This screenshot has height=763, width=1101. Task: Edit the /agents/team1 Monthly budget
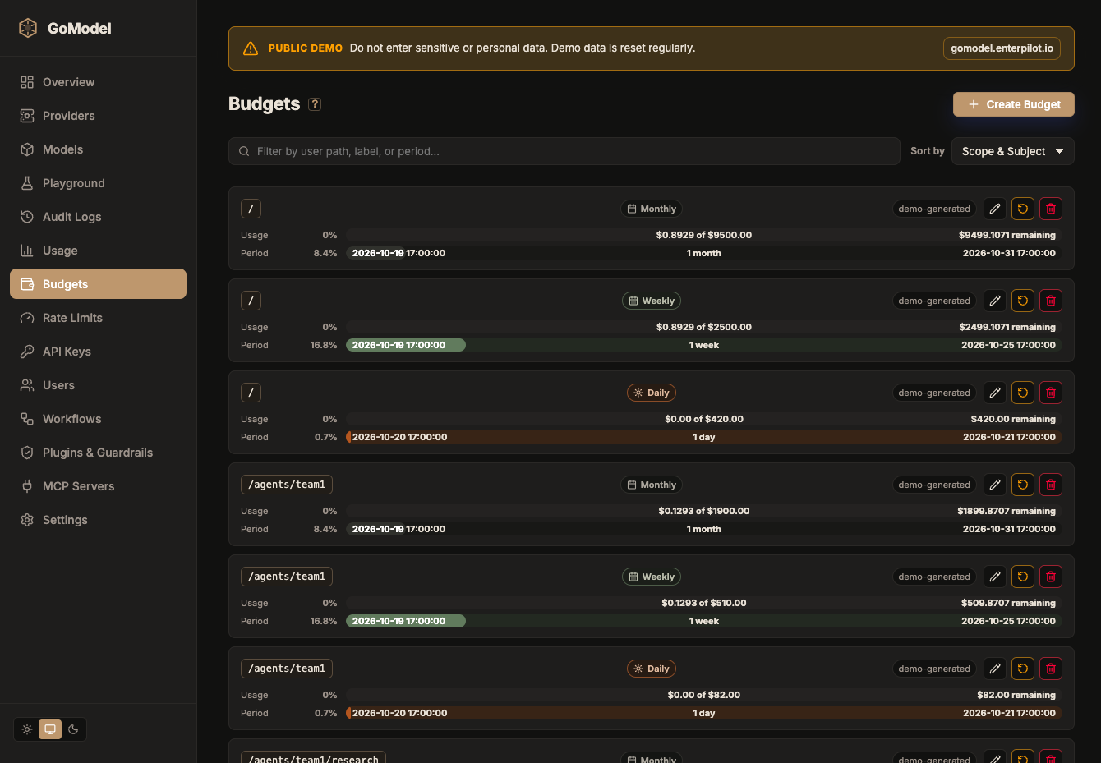995,485
